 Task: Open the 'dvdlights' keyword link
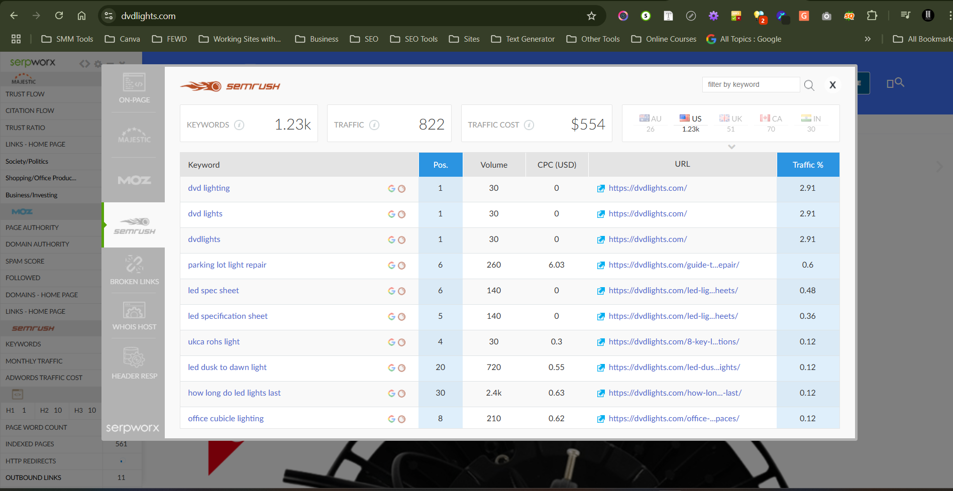[x=204, y=239]
